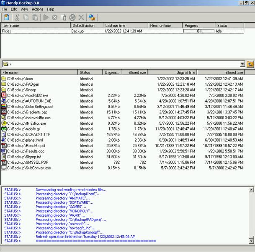The height and width of the screenshot is (252, 255).
Task: Click the 'Backup' default action cell
Action: pyautogui.click(x=77, y=31)
